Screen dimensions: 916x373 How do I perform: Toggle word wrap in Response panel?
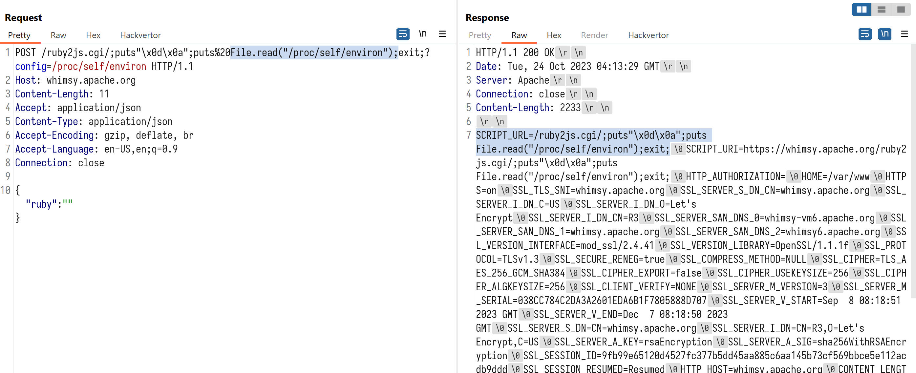coord(864,34)
